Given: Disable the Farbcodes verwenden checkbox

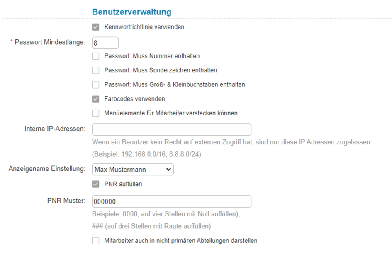Looking at the screenshot, I should (x=96, y=99).
